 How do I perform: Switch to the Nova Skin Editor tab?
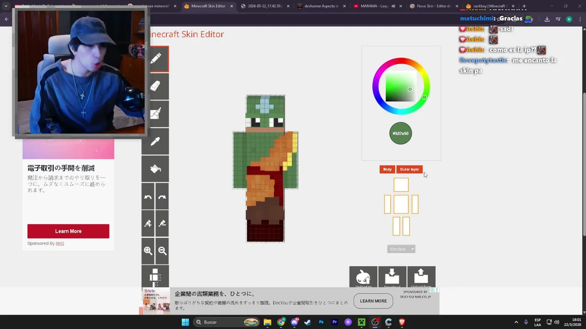434,6
